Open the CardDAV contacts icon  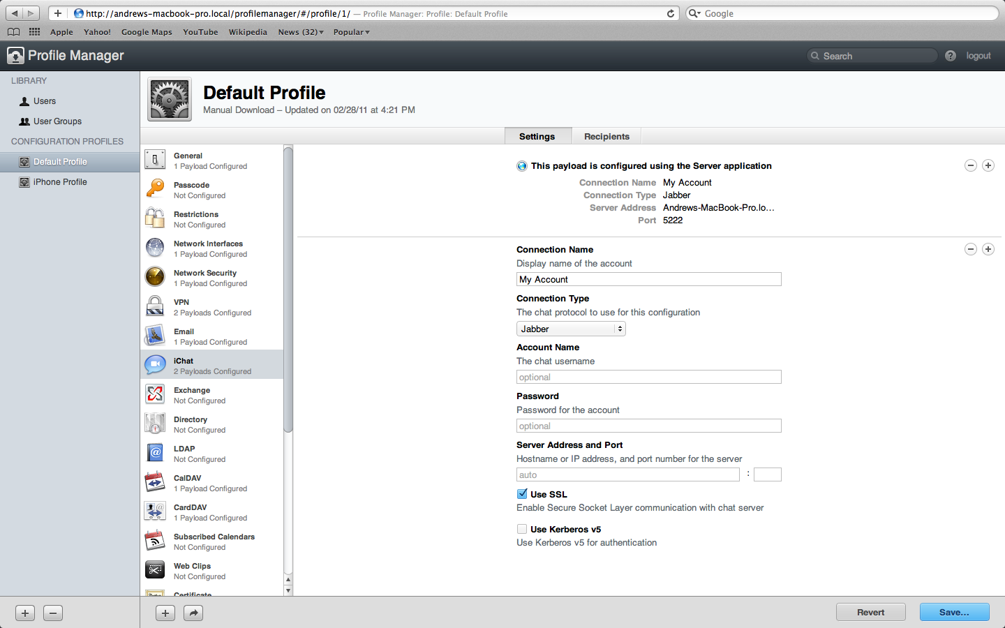(155, 511)
